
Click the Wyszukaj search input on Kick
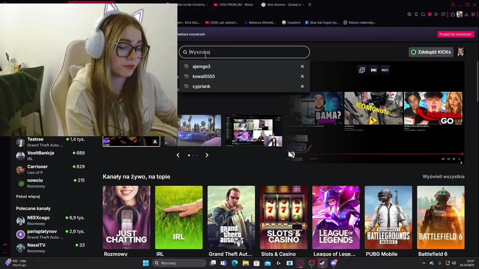pos(244,52)
